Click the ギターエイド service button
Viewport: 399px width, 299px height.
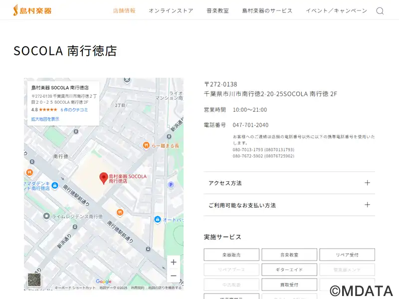pyautogui.click(x=289, y=270)
